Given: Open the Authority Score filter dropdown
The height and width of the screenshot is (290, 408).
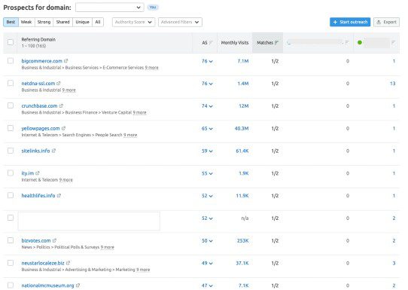Looking at the screenshot, I should pyautogui.click(x=133, y=22).
